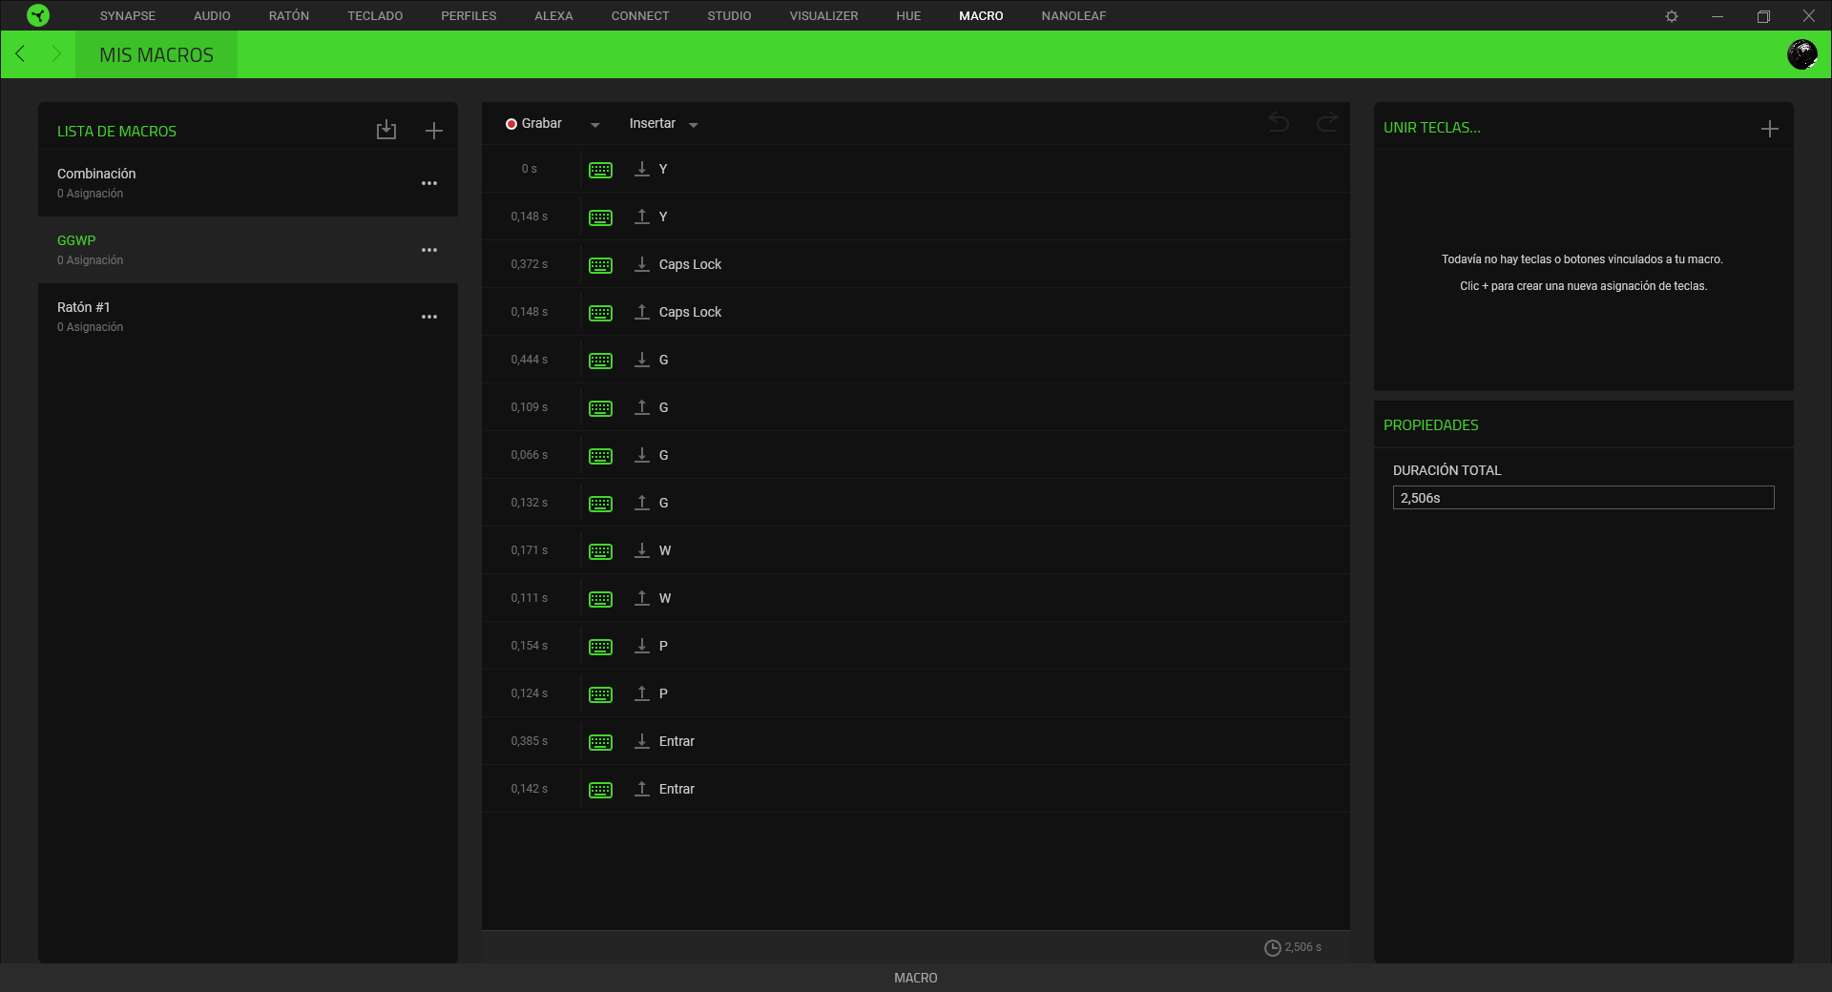The image size is (1832, 992).
Task: Click the Duración Total input field
Action: click(x=1583, y=498)
